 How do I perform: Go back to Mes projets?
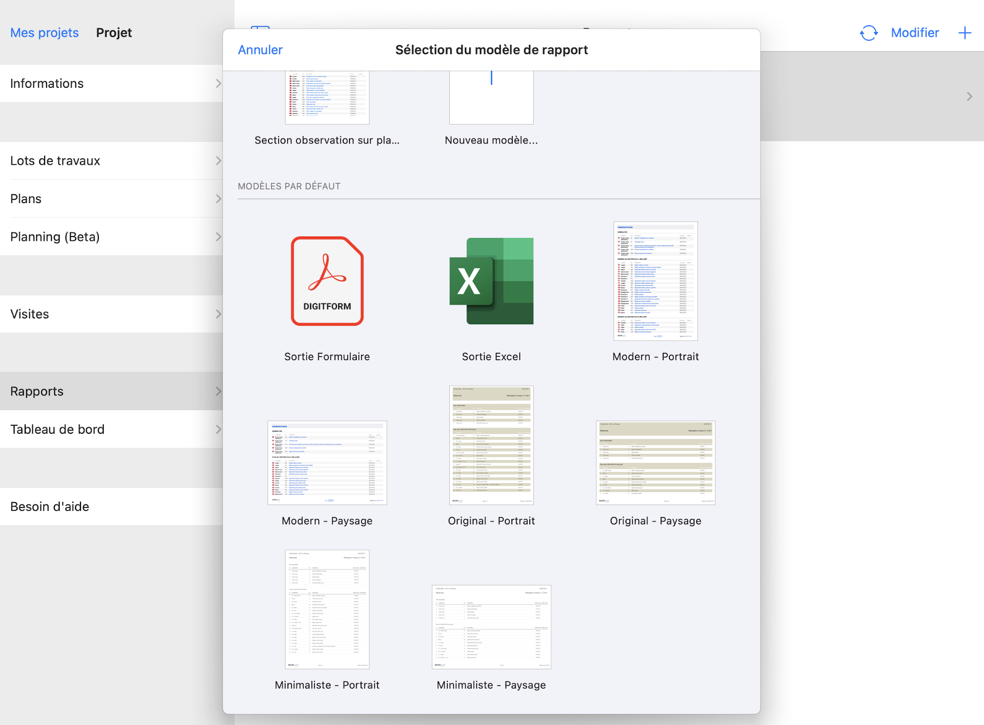(x=44, y=32)
